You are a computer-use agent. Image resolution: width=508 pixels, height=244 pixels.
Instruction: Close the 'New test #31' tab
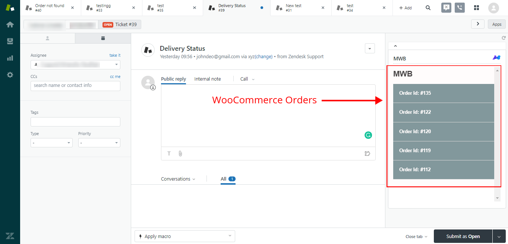(x=323, y=8)
